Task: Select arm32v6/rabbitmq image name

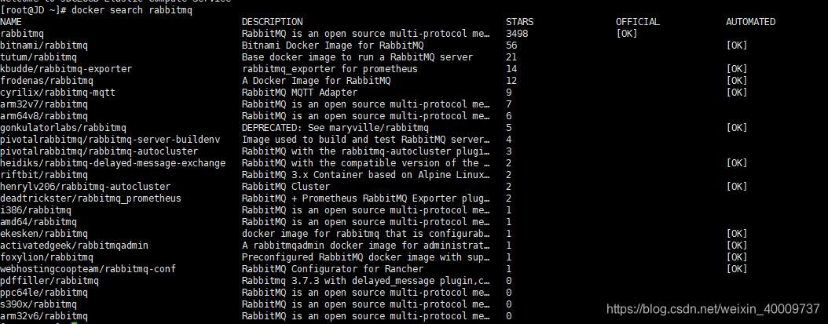Action: (44, 316)
